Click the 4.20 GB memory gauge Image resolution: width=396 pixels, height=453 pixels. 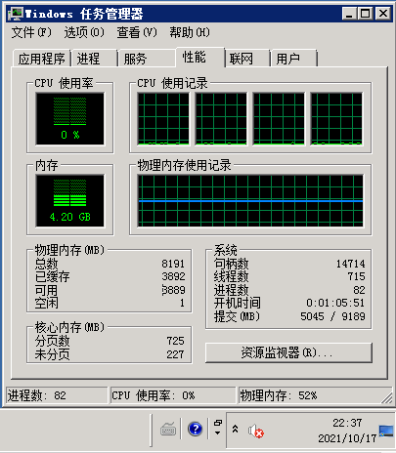[70, 200]
